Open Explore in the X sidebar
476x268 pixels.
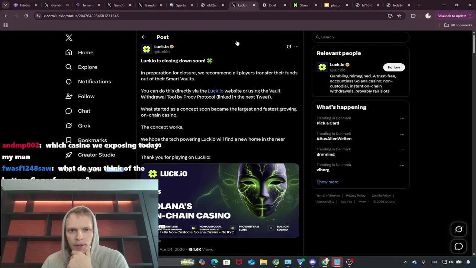(81, 67)
